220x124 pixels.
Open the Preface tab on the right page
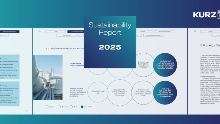click(x=210, y=32)
